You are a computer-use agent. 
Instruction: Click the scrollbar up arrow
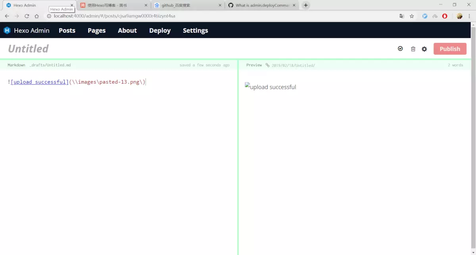coord(473,25)
